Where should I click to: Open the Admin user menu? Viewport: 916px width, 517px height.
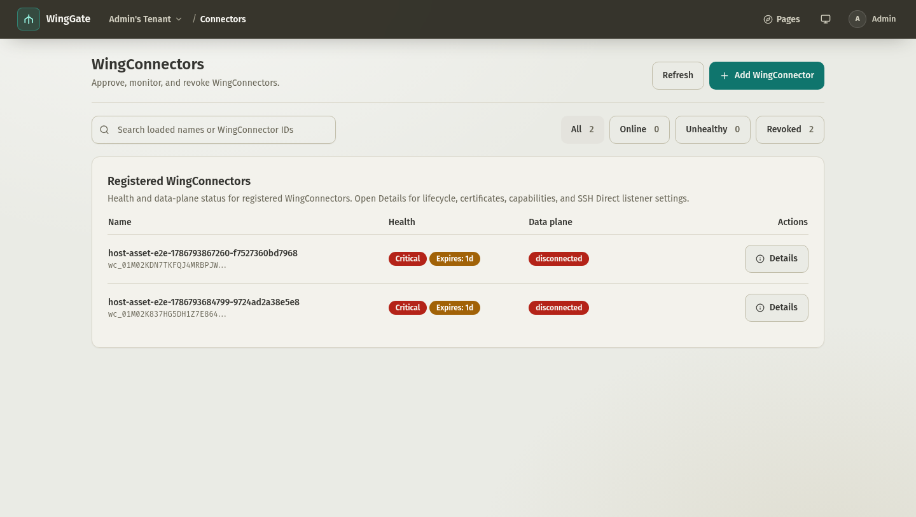point(872,19)
